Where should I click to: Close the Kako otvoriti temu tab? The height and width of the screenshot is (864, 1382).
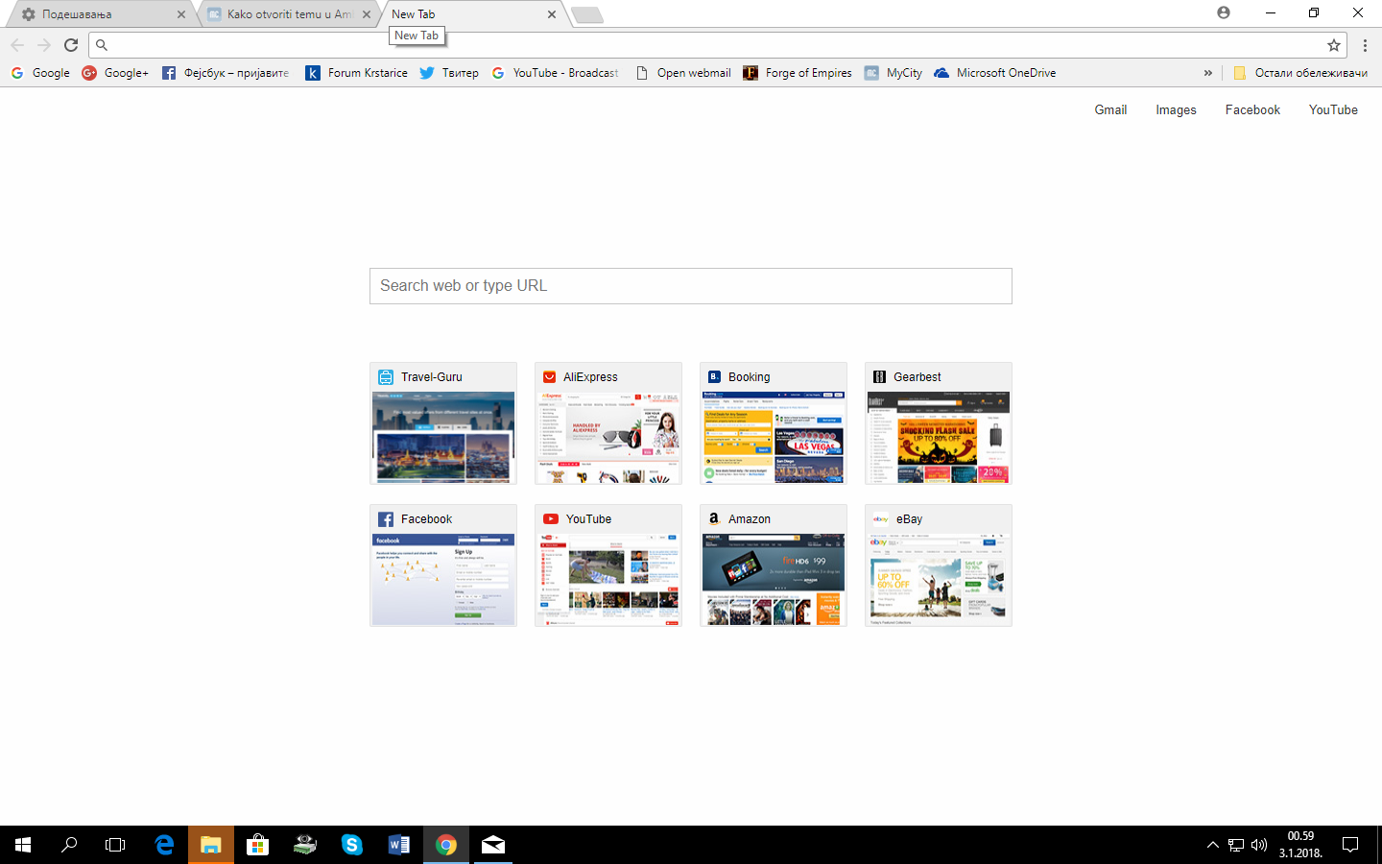[367, 14]
